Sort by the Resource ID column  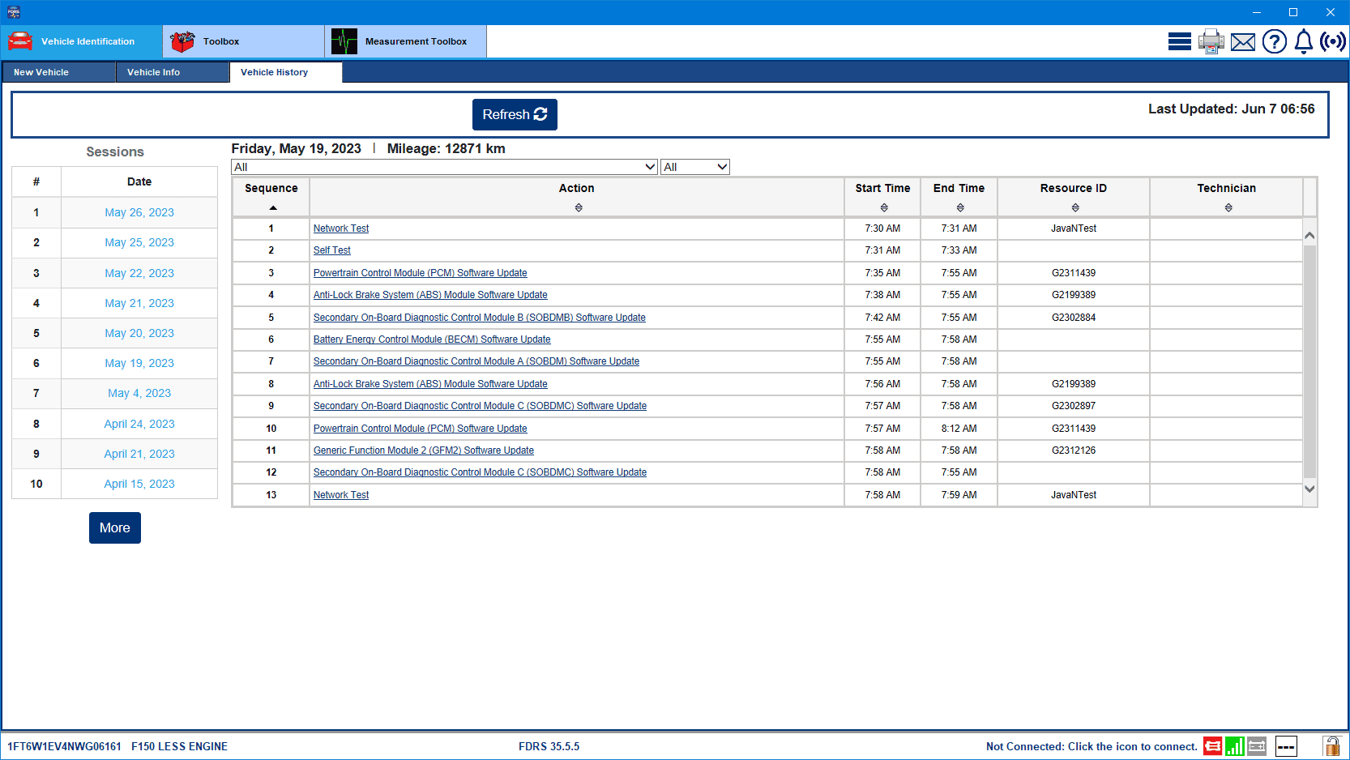pyautogui.click(x=1073, y=197)
